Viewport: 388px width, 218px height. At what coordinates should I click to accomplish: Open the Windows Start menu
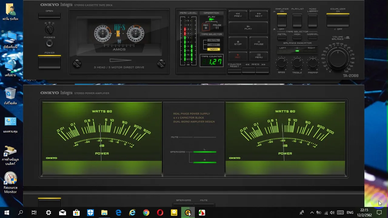tap(7, 213)
